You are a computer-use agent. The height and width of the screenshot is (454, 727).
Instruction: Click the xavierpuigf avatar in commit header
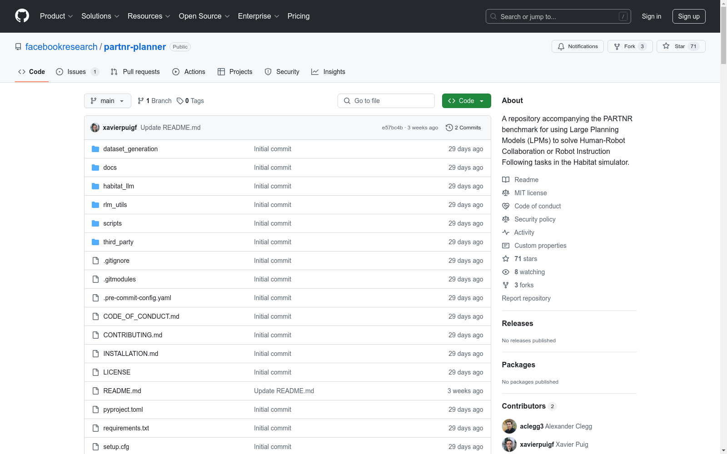[95, 128]
